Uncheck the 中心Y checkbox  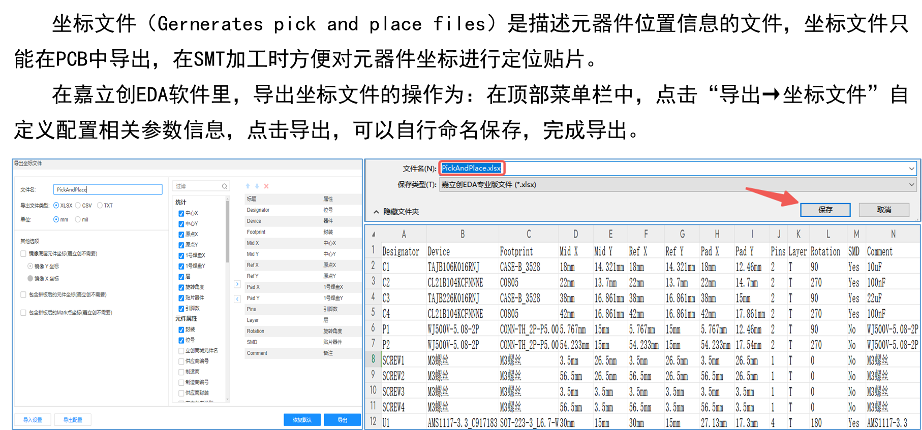(x=181, y=224)
